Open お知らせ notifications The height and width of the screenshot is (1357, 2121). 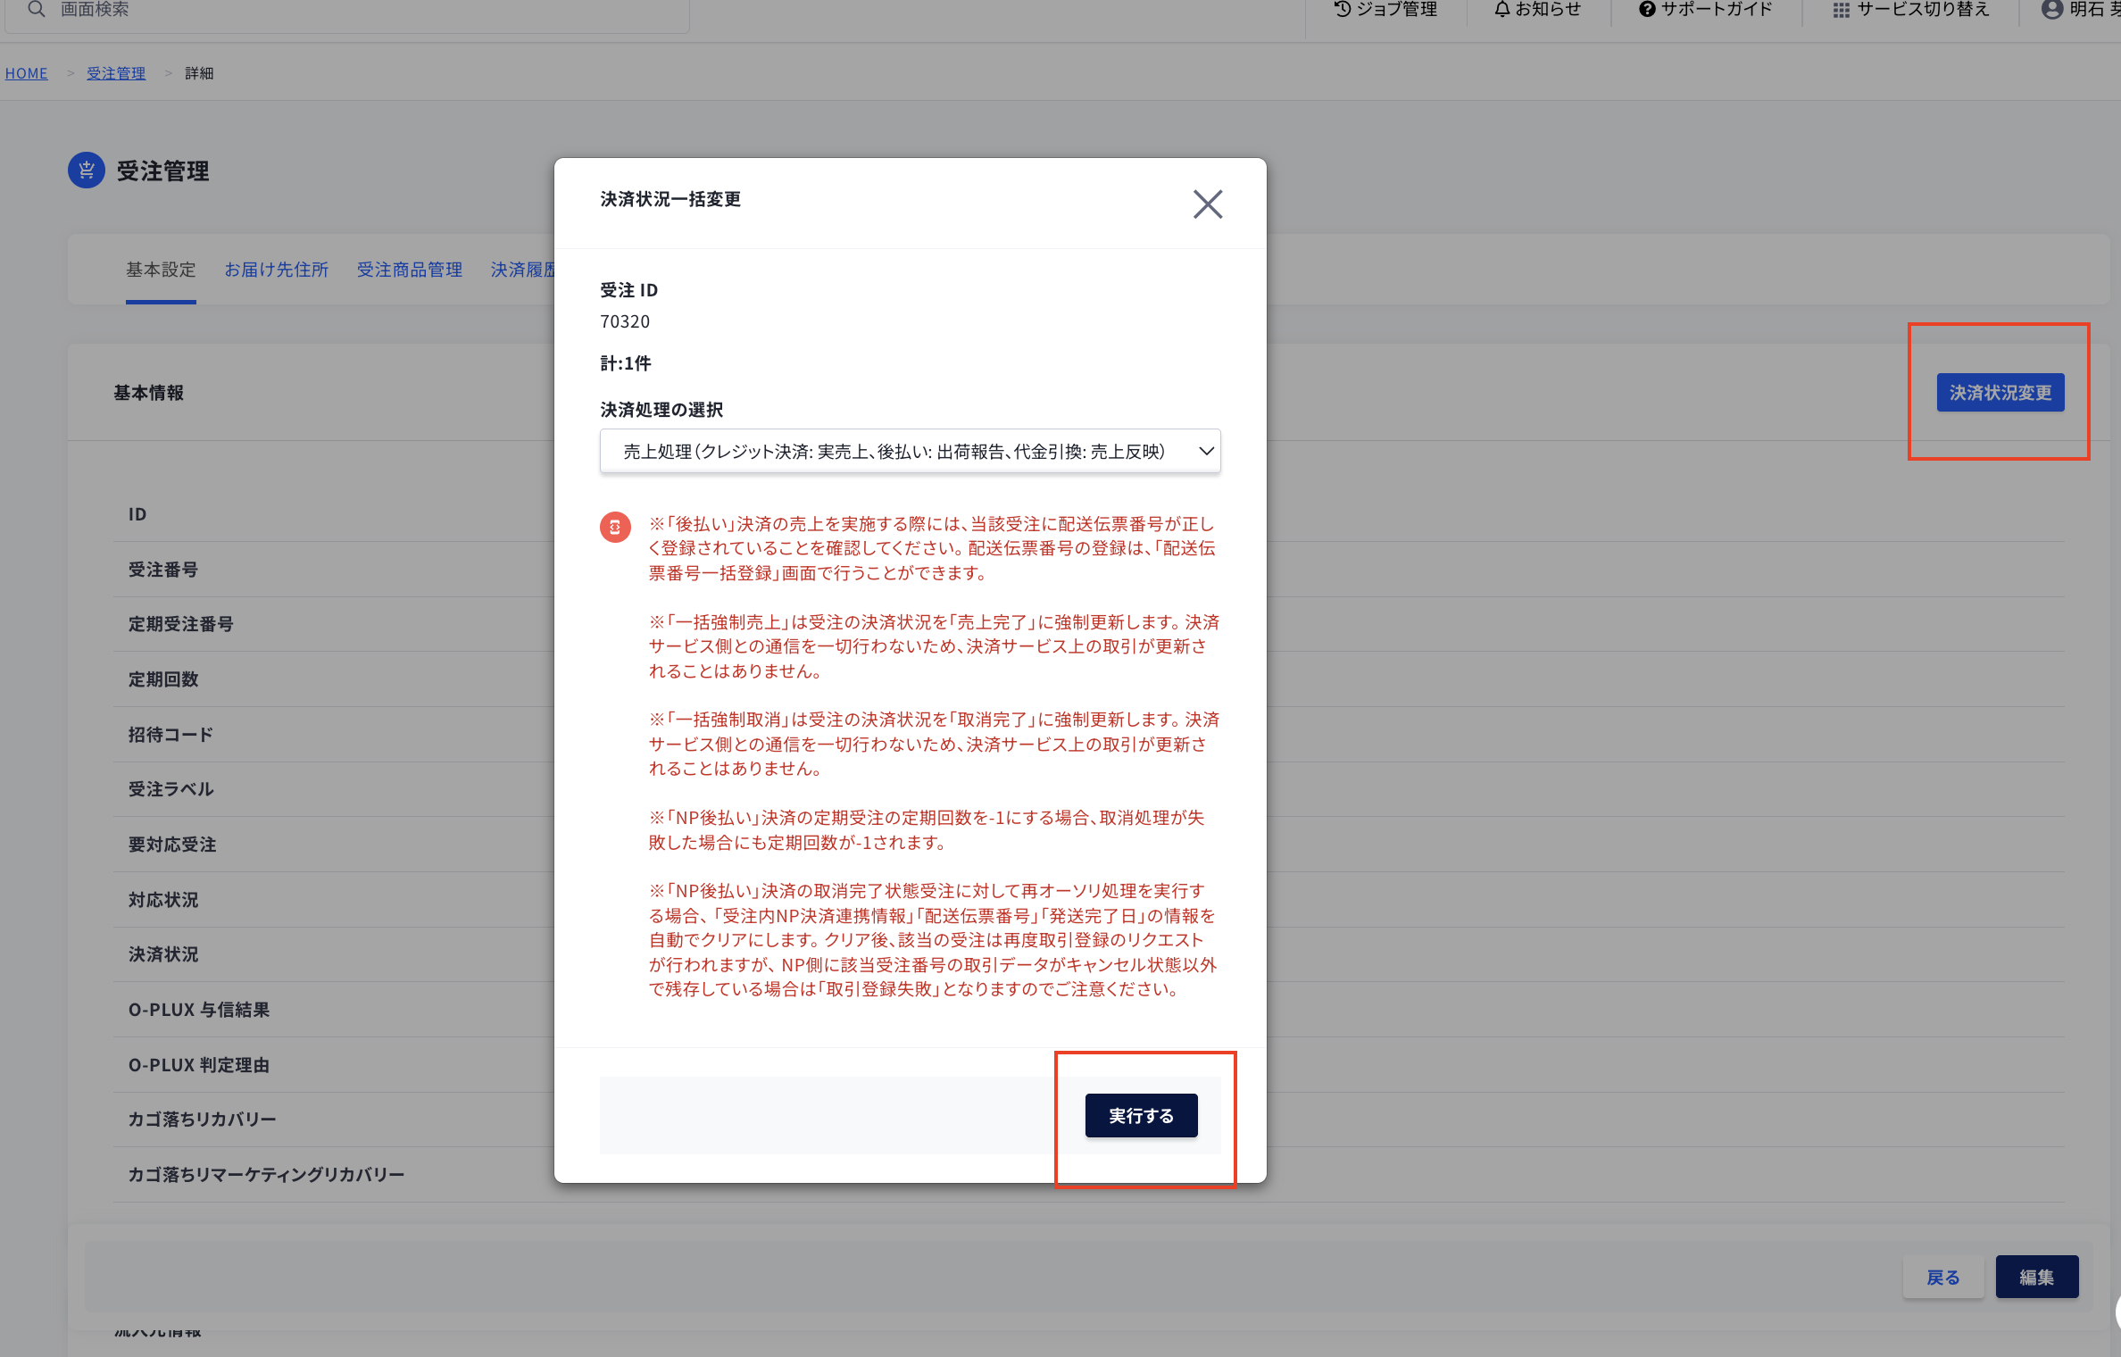(1538, 9)
